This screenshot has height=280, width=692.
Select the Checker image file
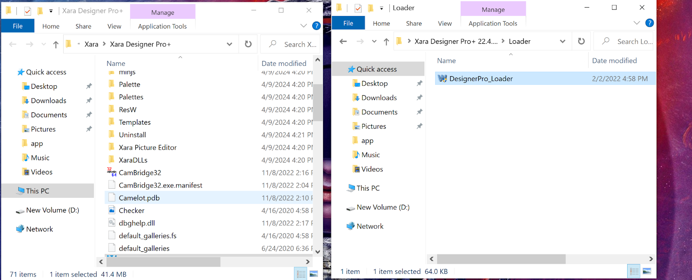131,211
